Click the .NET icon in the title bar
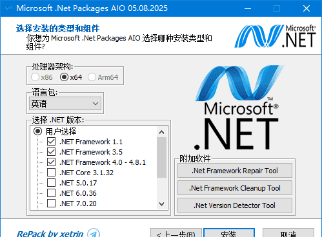This screenshot has width=322, height=237. tap(8, 8)
